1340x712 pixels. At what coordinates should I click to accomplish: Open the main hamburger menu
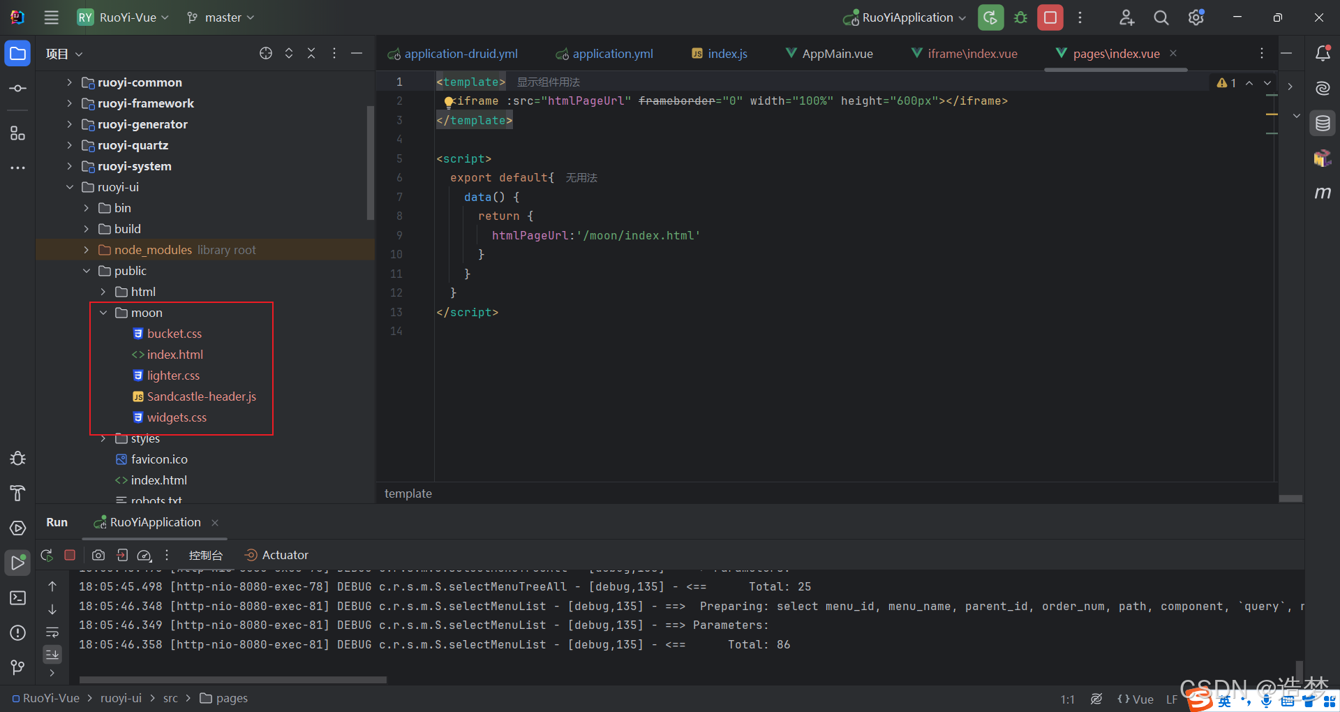point(52,17)
